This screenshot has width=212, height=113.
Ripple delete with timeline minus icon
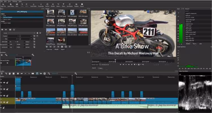tap(22, 74)
